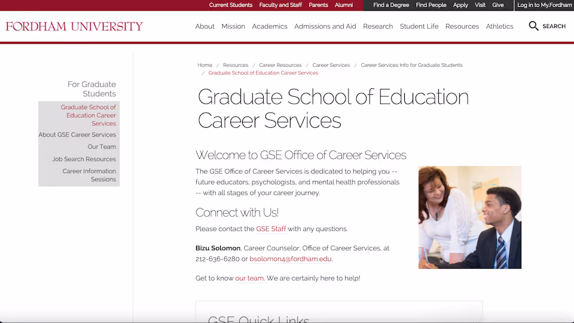
Task: Open For Graduate Students sidebar heading
Action: pyautogui.click(x=91, y=89)
